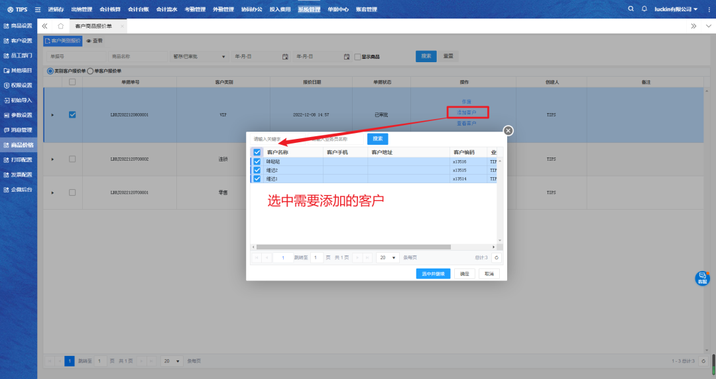716x379 pixels.
Task: Close the customer selection dialog with X
Action: [508, 131]
